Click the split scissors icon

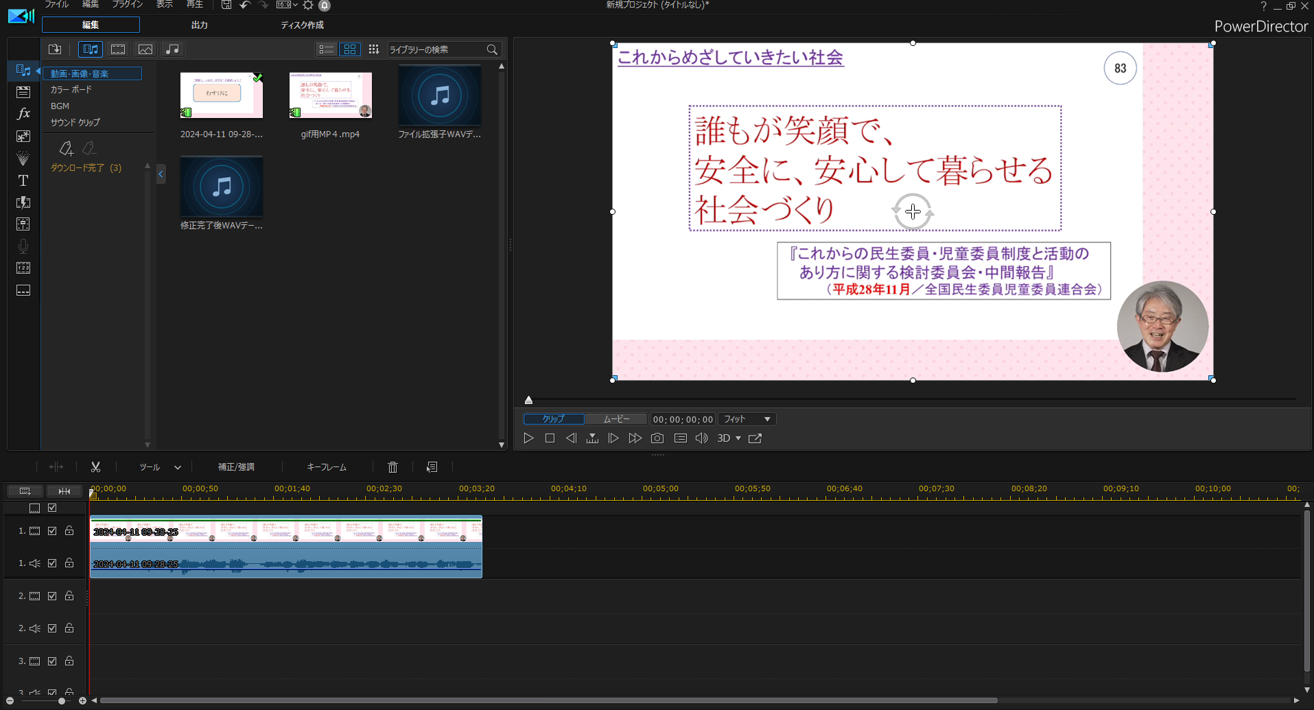pos(95,467)
